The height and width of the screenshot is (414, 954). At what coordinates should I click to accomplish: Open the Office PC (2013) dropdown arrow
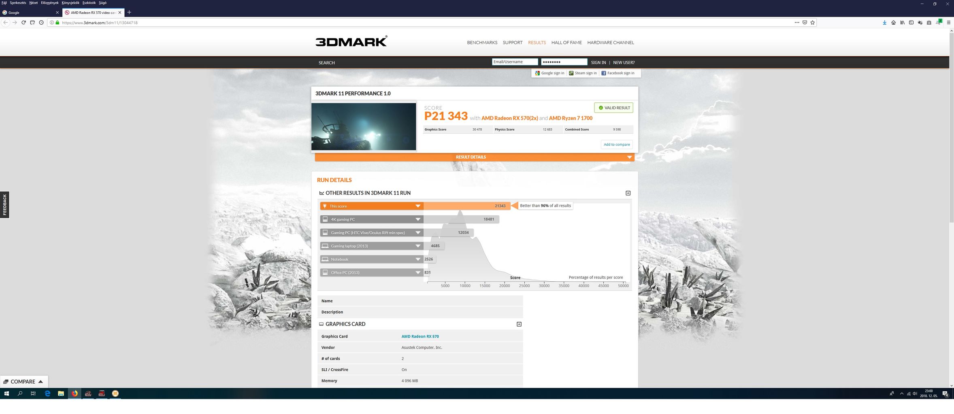pos(418,273)
